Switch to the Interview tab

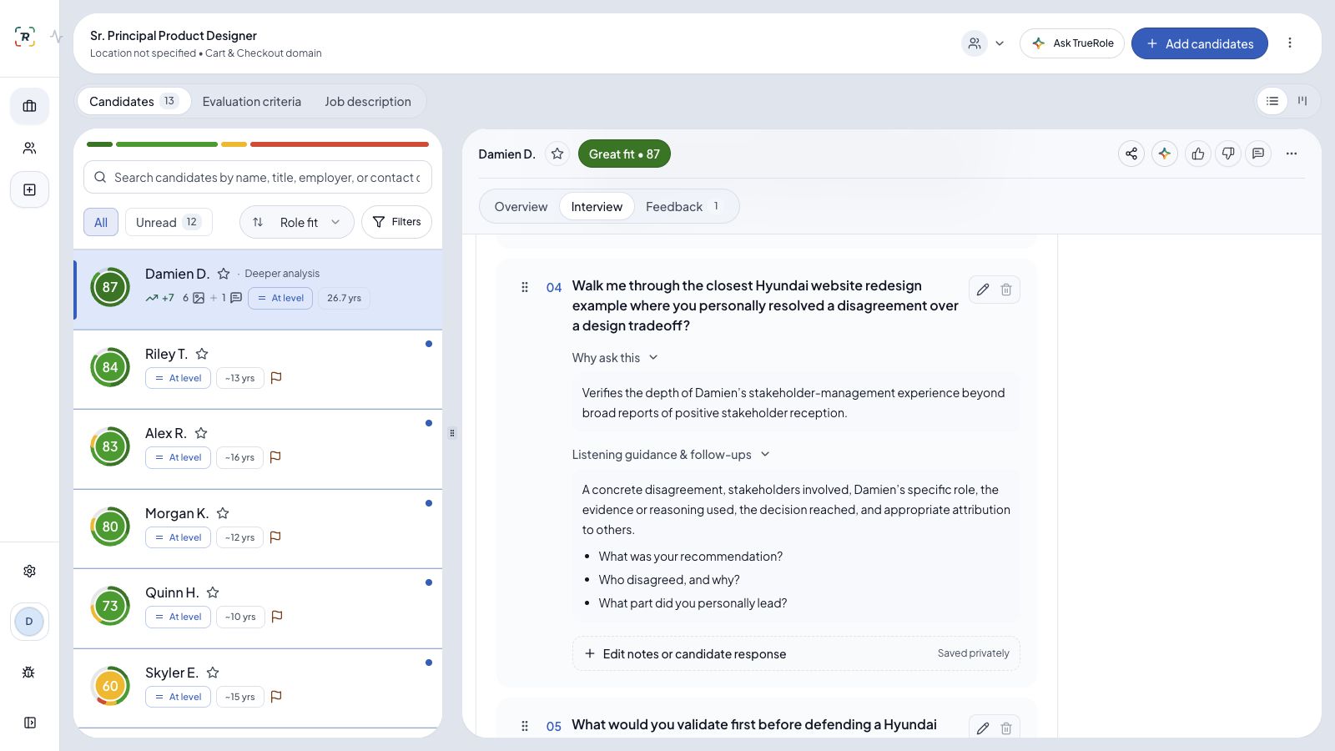597,207
